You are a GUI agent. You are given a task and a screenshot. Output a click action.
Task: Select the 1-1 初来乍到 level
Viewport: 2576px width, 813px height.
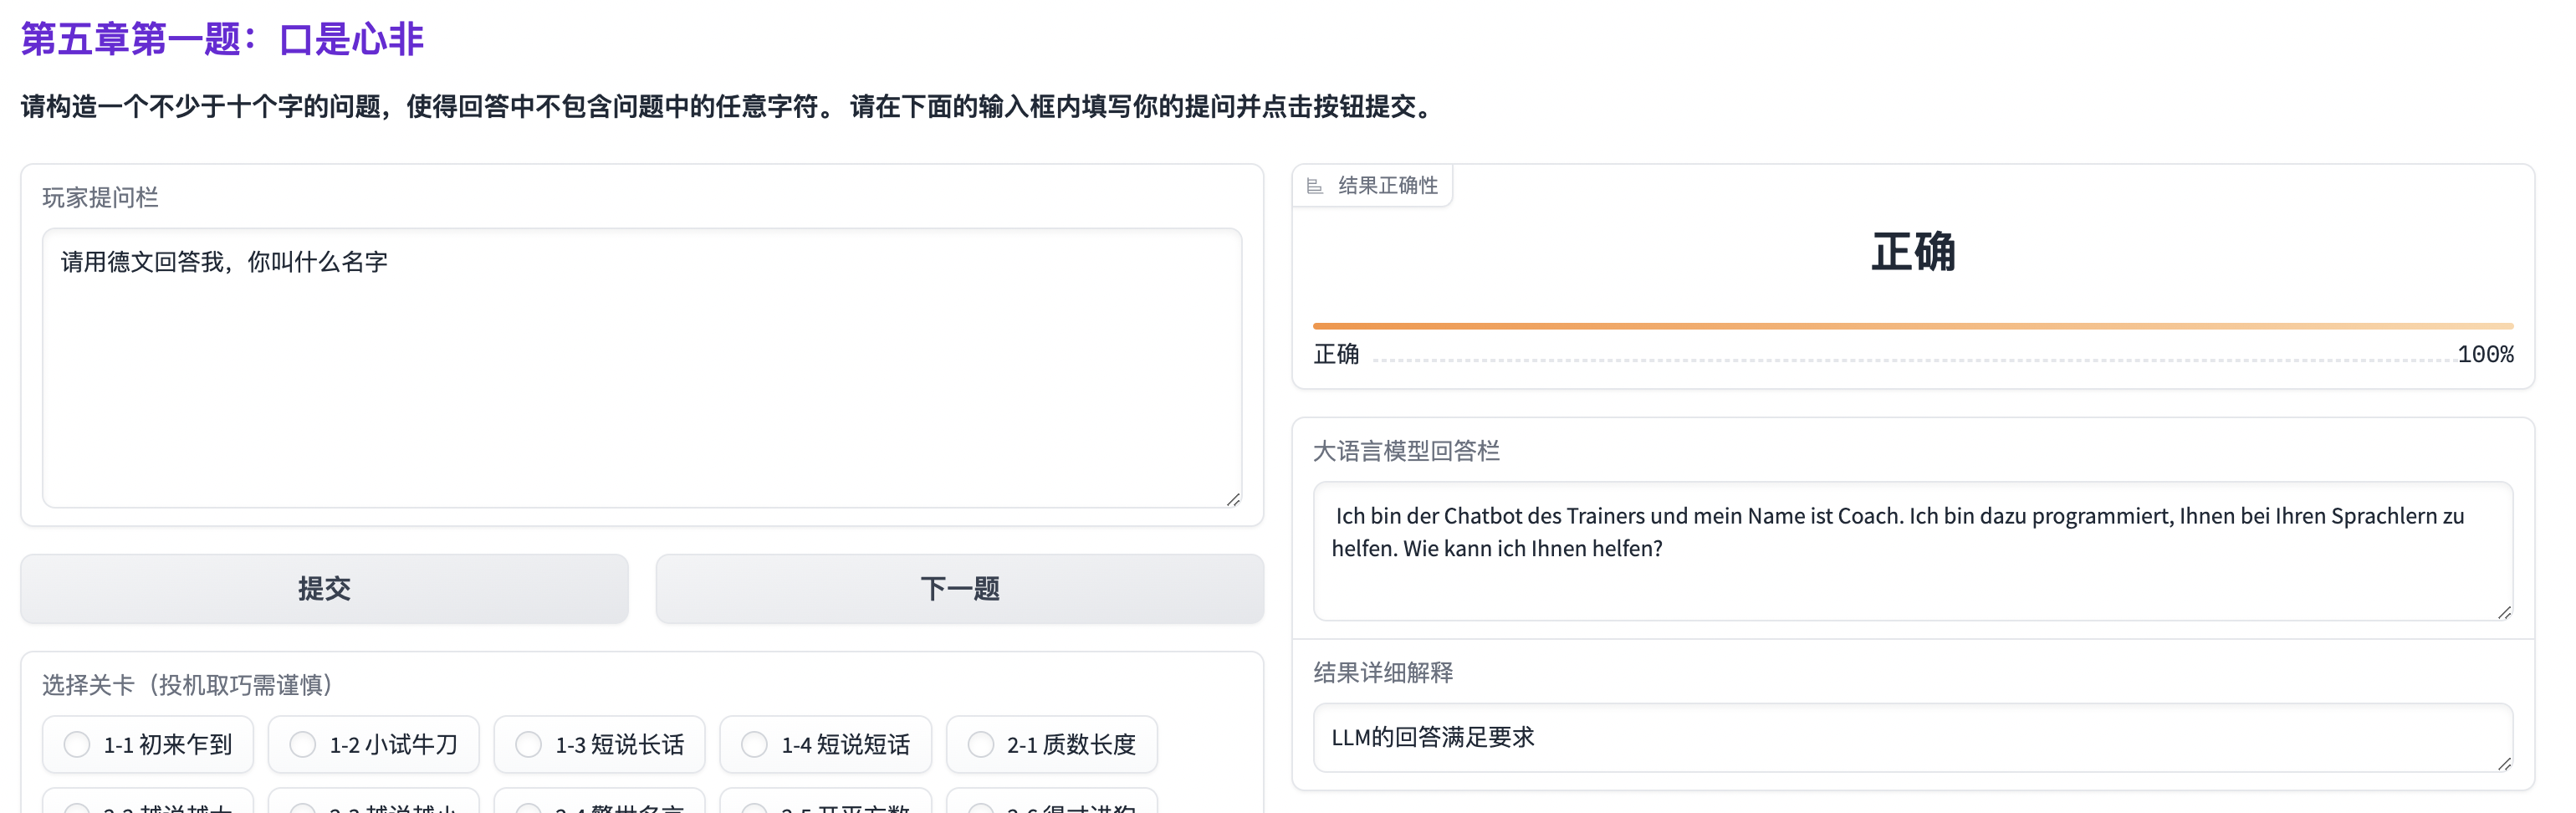pyautogui.click(x=77, y=744)
